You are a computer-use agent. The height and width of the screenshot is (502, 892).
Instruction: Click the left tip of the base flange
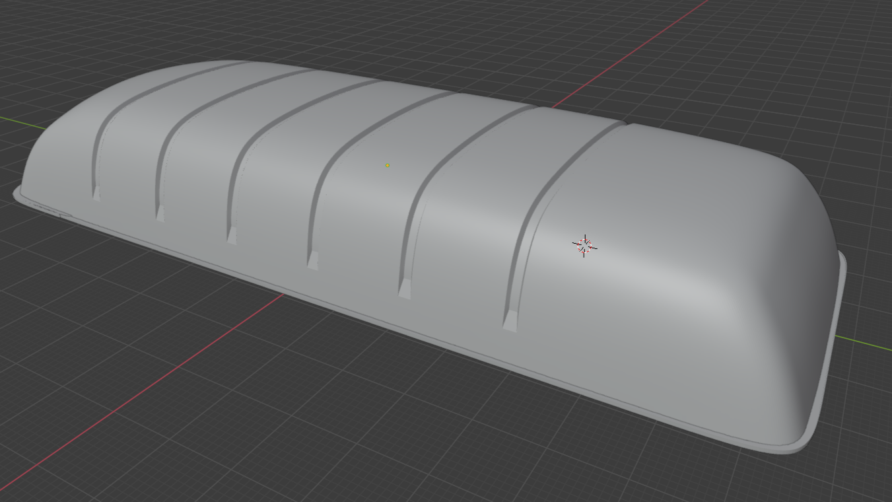(17, 192)
